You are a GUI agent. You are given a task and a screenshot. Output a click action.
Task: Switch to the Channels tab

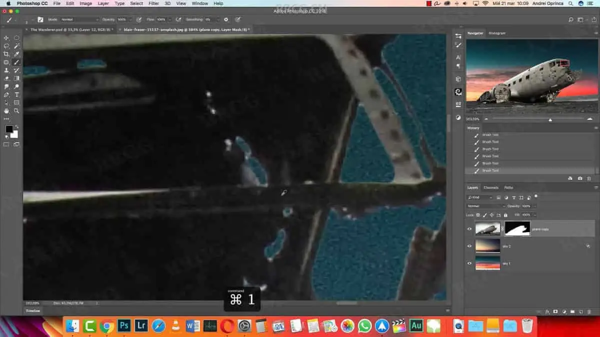click(490, 188)
